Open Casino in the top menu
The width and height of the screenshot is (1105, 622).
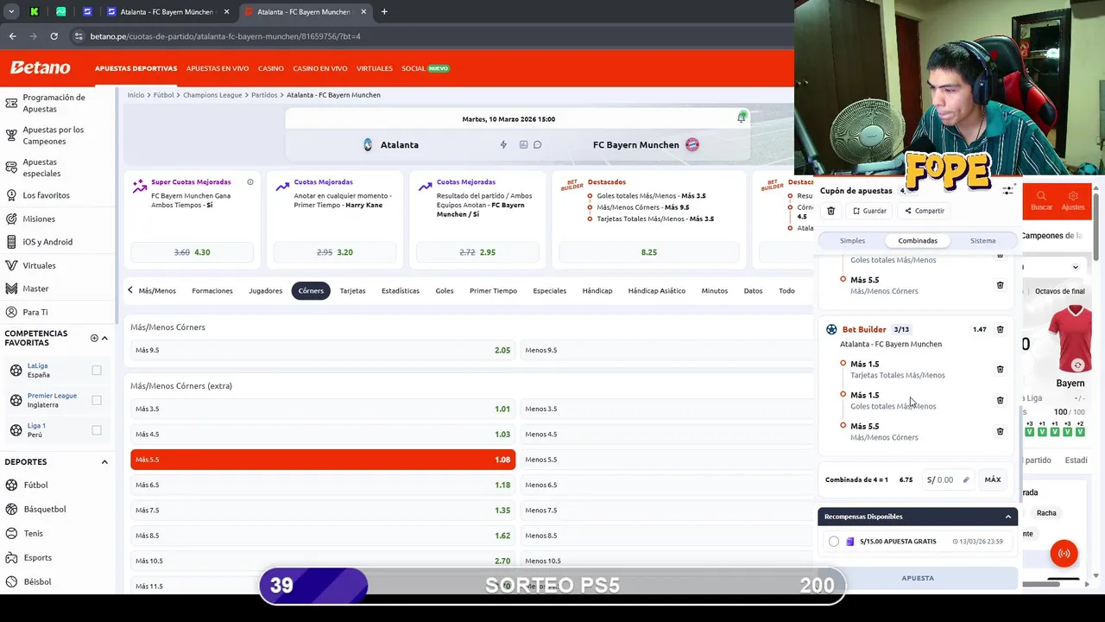pos(270,68)
